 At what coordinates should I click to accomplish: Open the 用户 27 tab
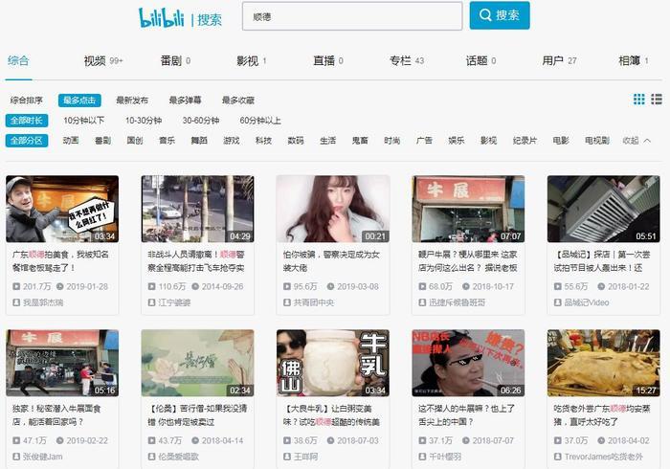559,61
